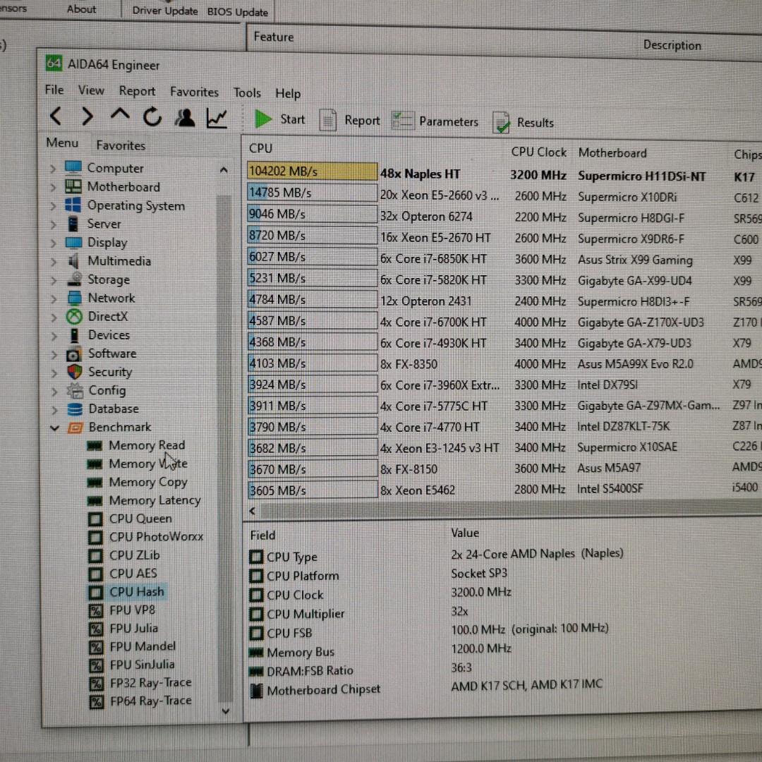Screen dimensions: 762x762
Task: Sort by the CPU Clock column header
Action: point(538,152)
